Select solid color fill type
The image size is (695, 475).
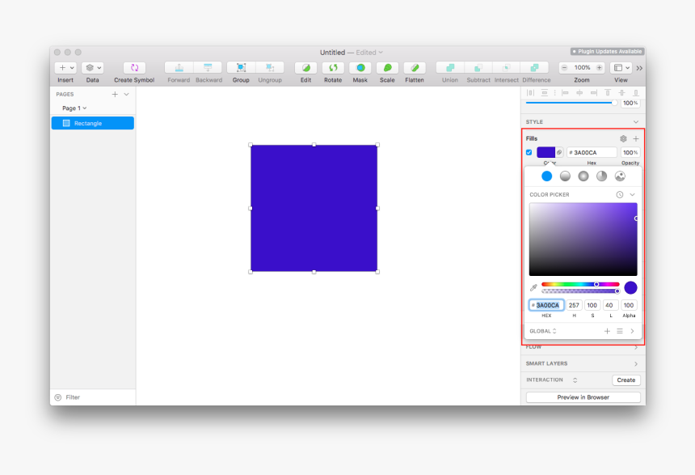(x=546, y=176)
